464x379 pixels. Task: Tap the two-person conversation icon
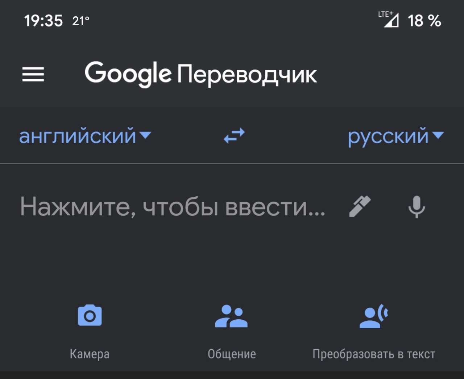click(231, 316)
